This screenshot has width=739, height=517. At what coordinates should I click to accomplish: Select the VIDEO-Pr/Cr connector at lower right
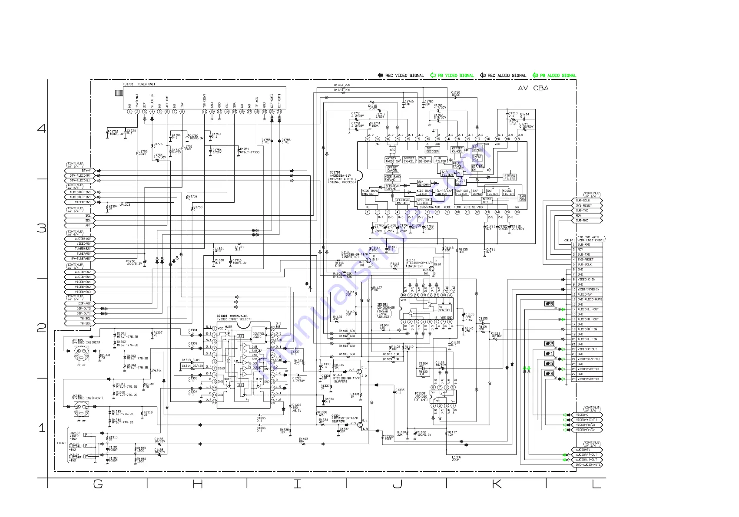point(587,430)
